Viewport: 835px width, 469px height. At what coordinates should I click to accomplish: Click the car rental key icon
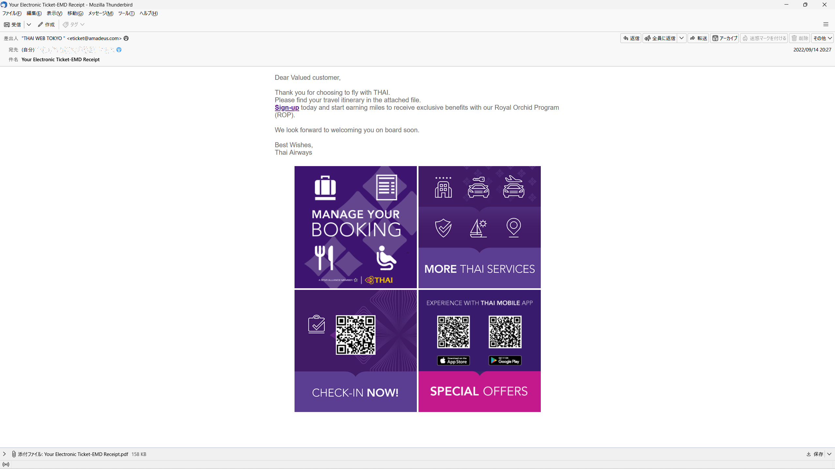[478, 187]
